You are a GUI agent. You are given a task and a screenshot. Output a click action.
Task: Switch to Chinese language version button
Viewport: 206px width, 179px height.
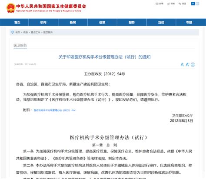click(x=193, y=3)
